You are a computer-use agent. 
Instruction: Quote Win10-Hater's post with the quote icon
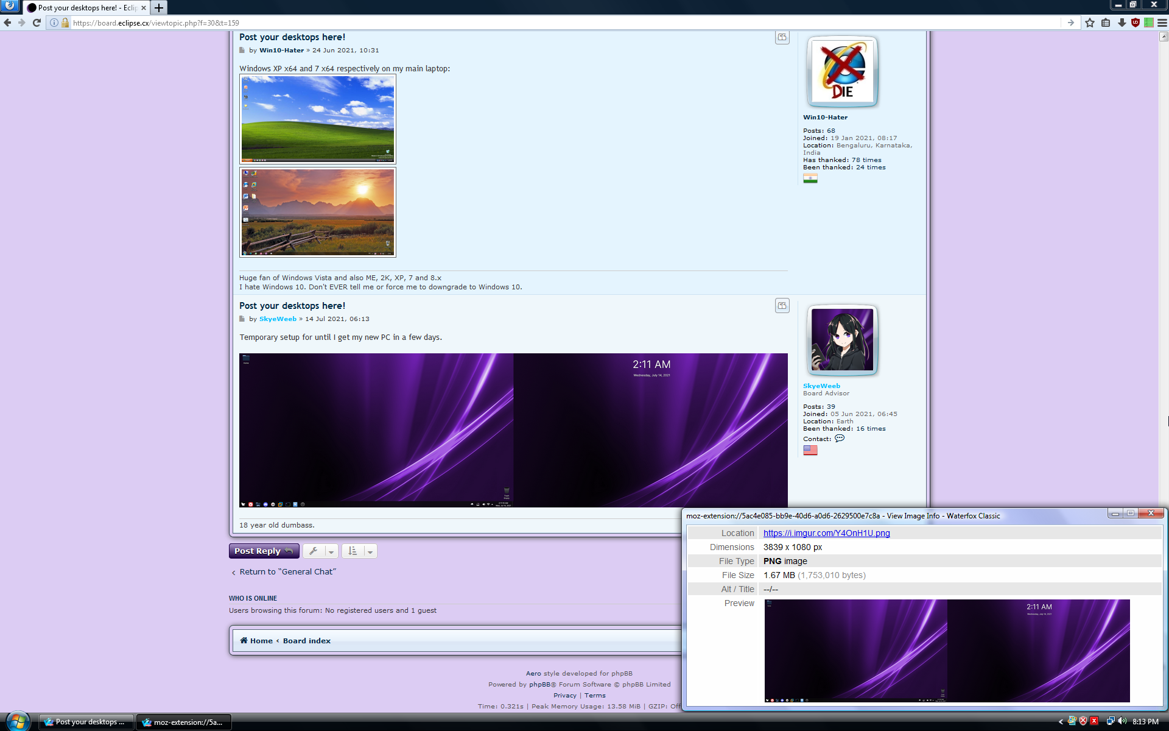(782, 38)
